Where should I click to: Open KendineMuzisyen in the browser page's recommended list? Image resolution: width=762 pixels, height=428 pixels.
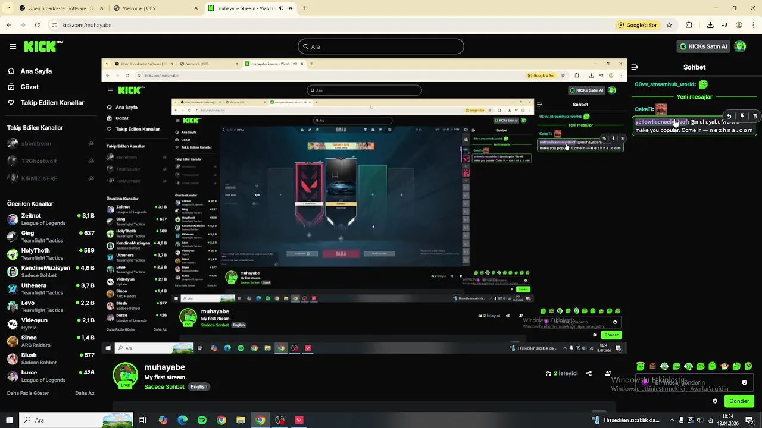coord(50,271)
